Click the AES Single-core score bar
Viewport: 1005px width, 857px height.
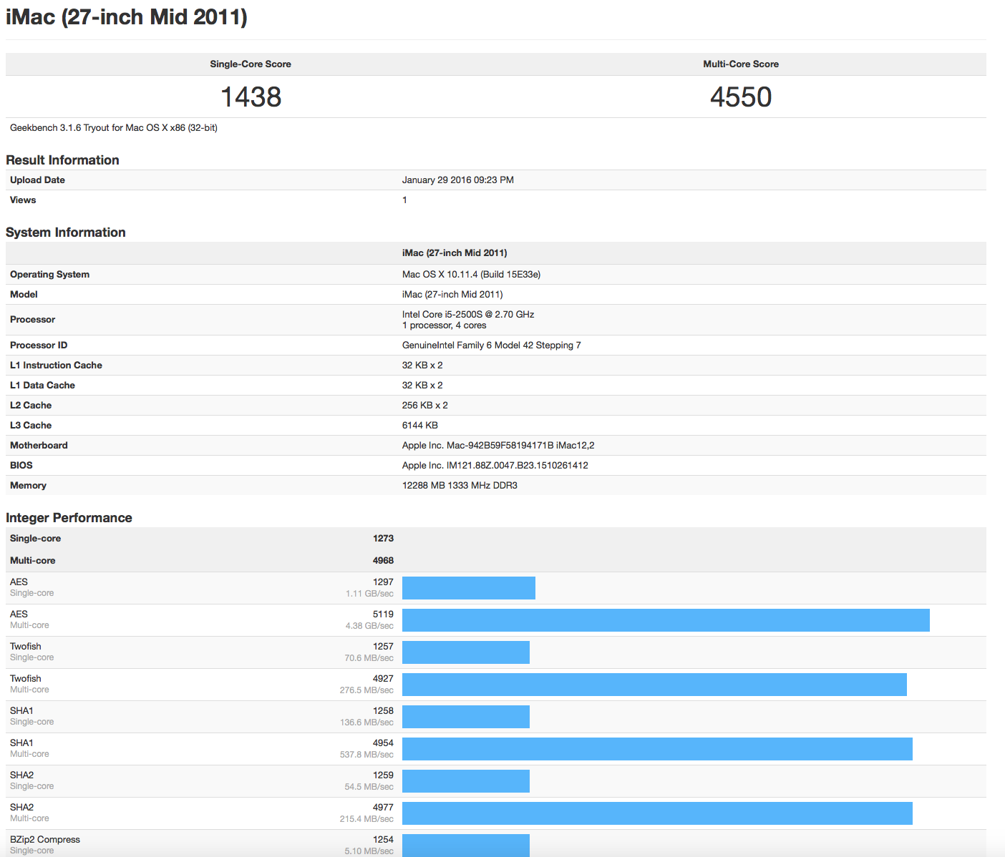pyautogui.click(x=469, y=588)
